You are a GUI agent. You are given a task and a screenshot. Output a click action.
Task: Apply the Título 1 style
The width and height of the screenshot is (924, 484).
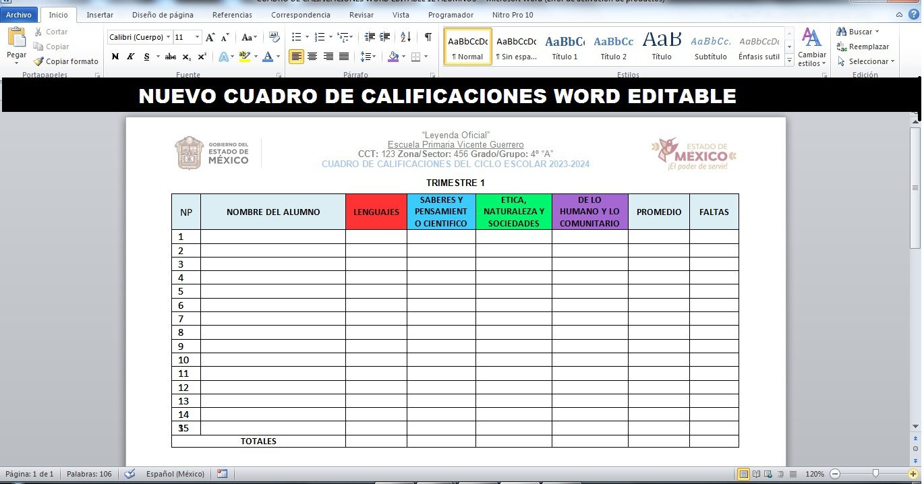tap(565, 47)
